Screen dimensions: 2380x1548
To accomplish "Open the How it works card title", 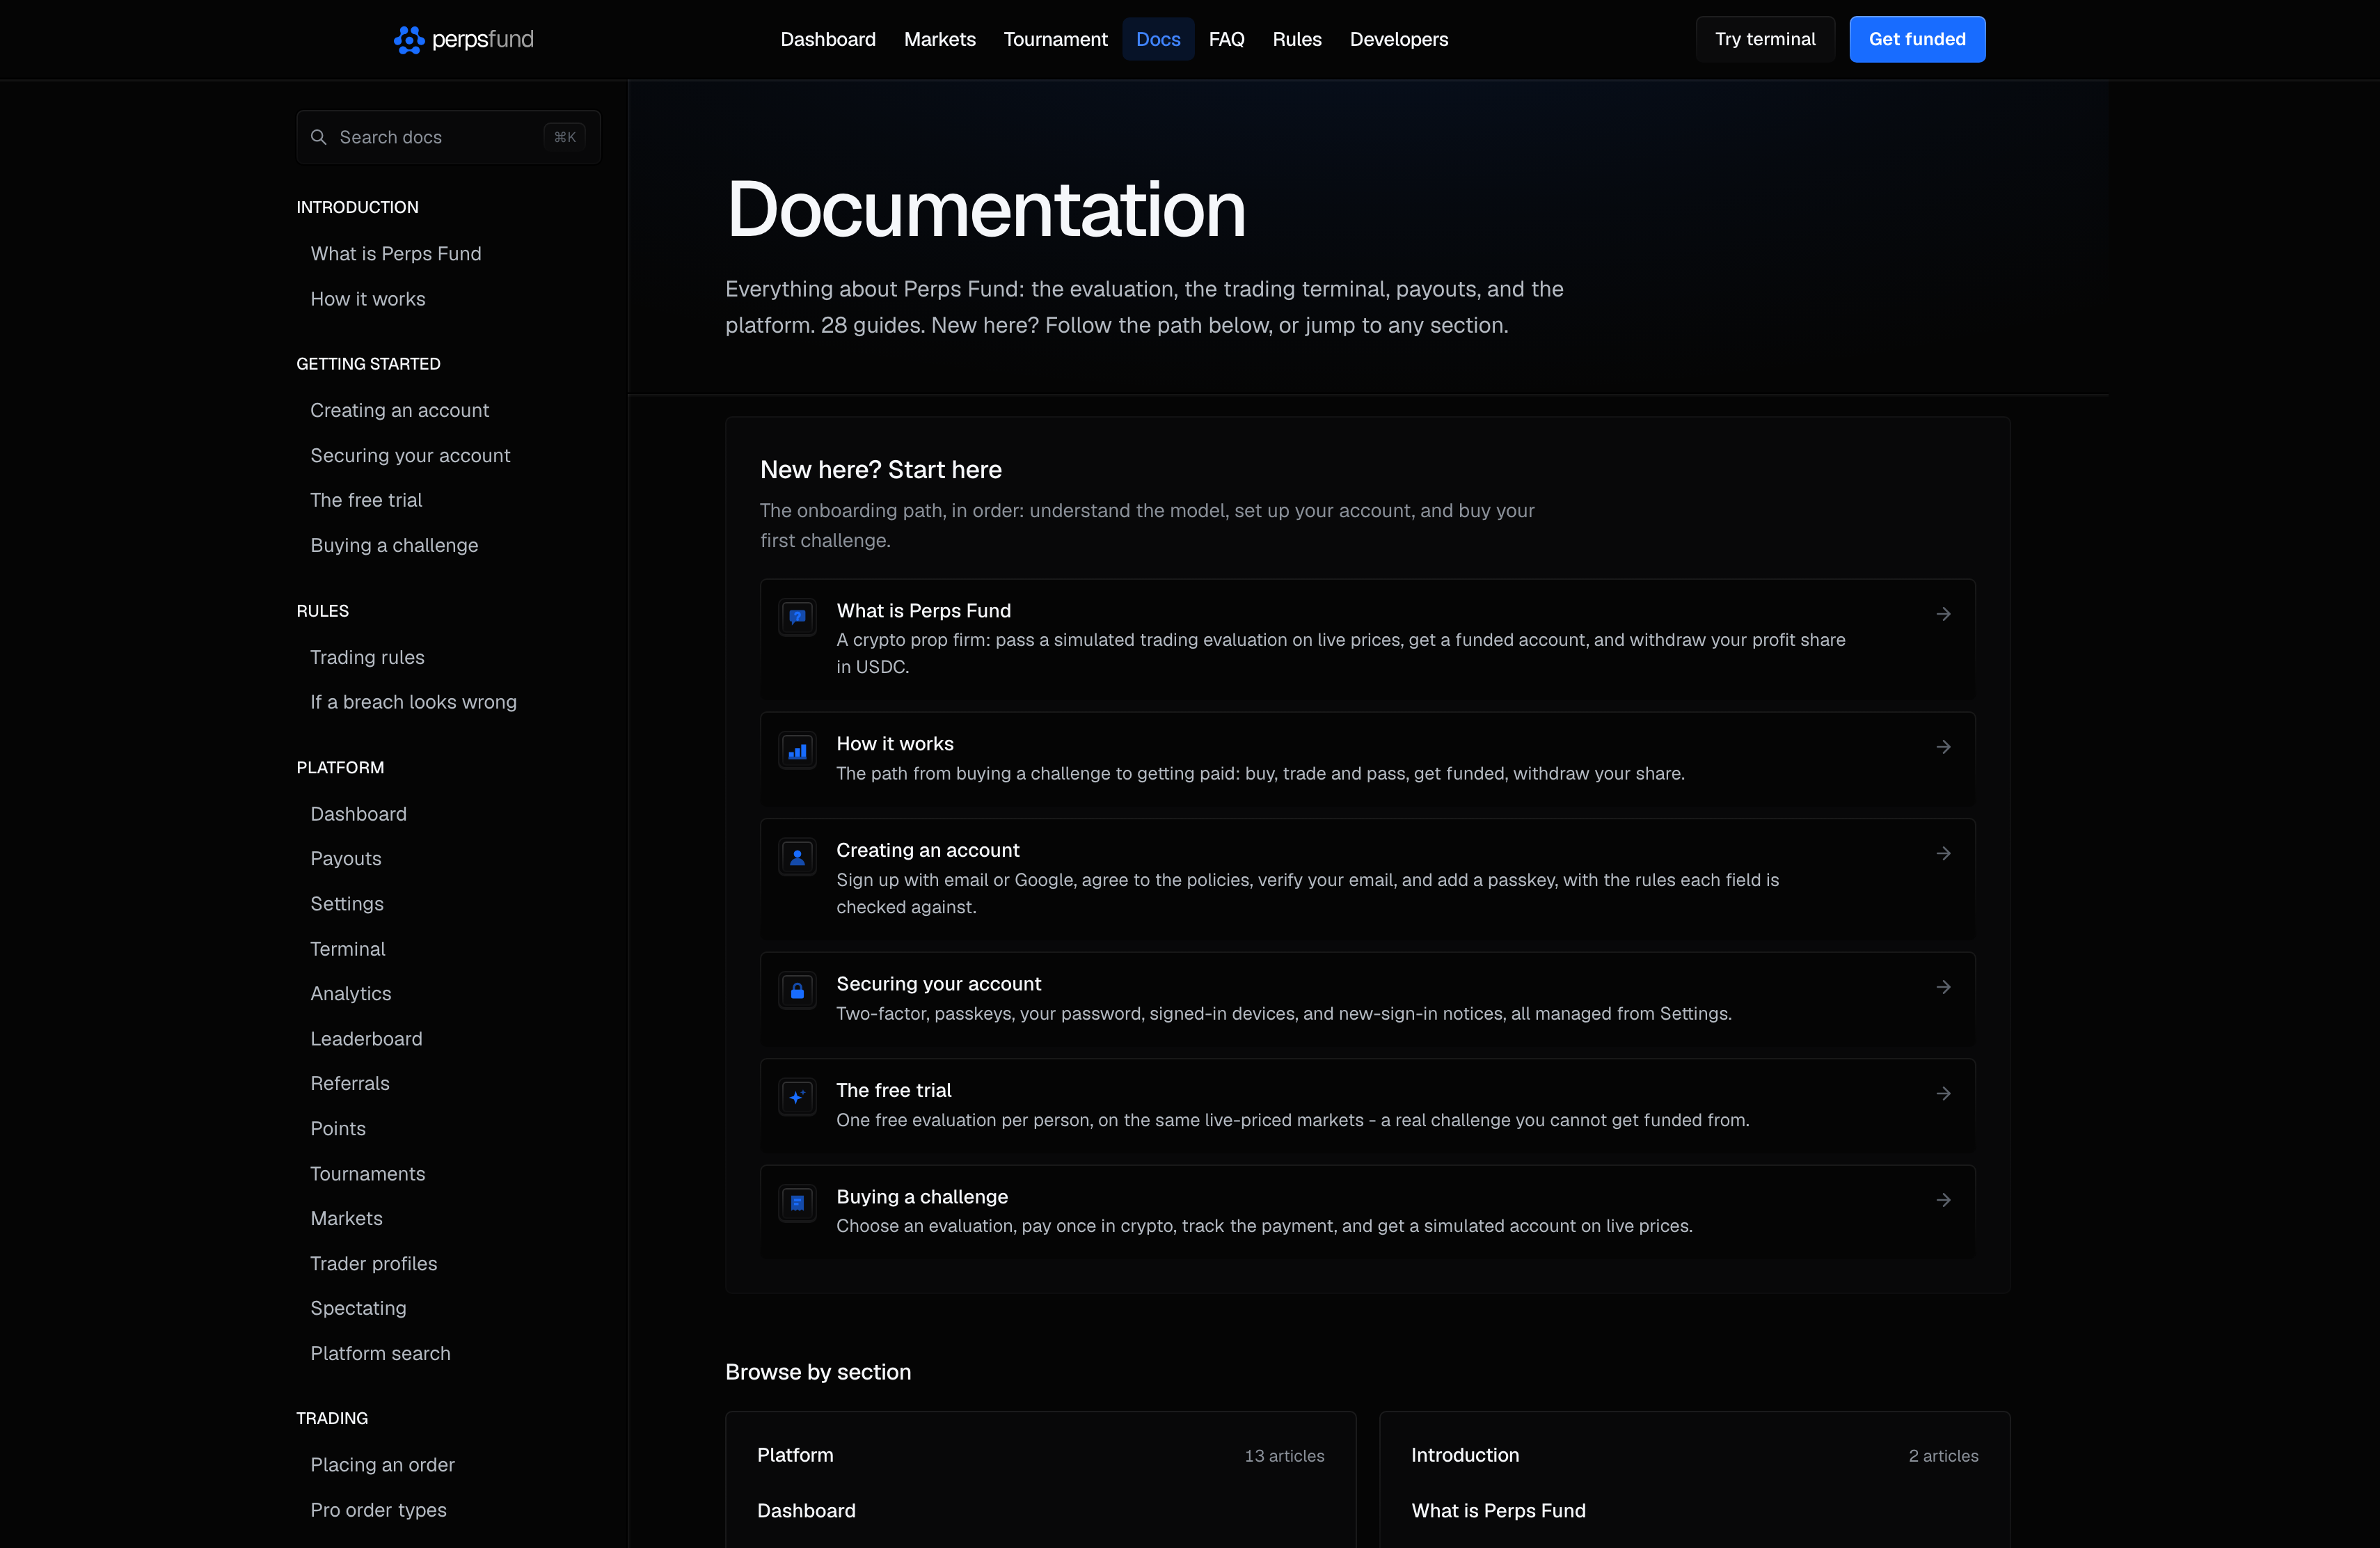I will pyautogui.click(x=895, y=744).
